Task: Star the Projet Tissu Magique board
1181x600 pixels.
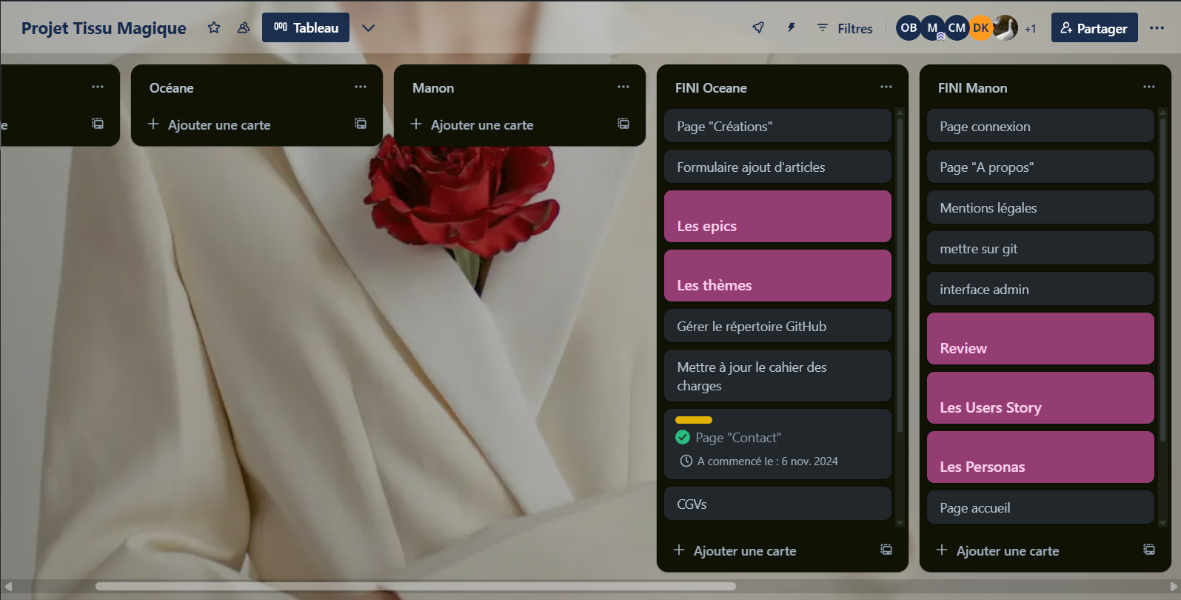Action: pos(214,28)
